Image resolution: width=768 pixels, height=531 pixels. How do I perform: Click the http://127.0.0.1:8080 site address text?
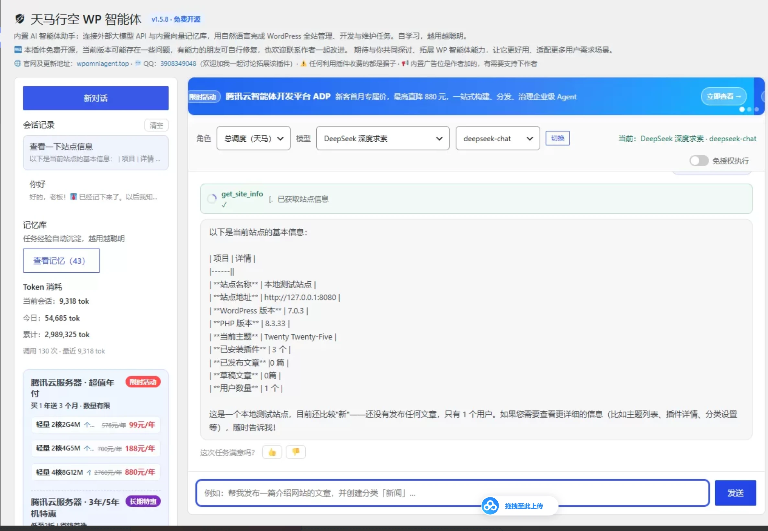click(300, 298)
